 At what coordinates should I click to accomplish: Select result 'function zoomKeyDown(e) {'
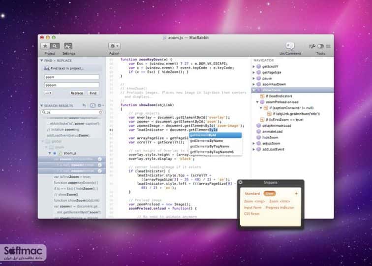76,183
